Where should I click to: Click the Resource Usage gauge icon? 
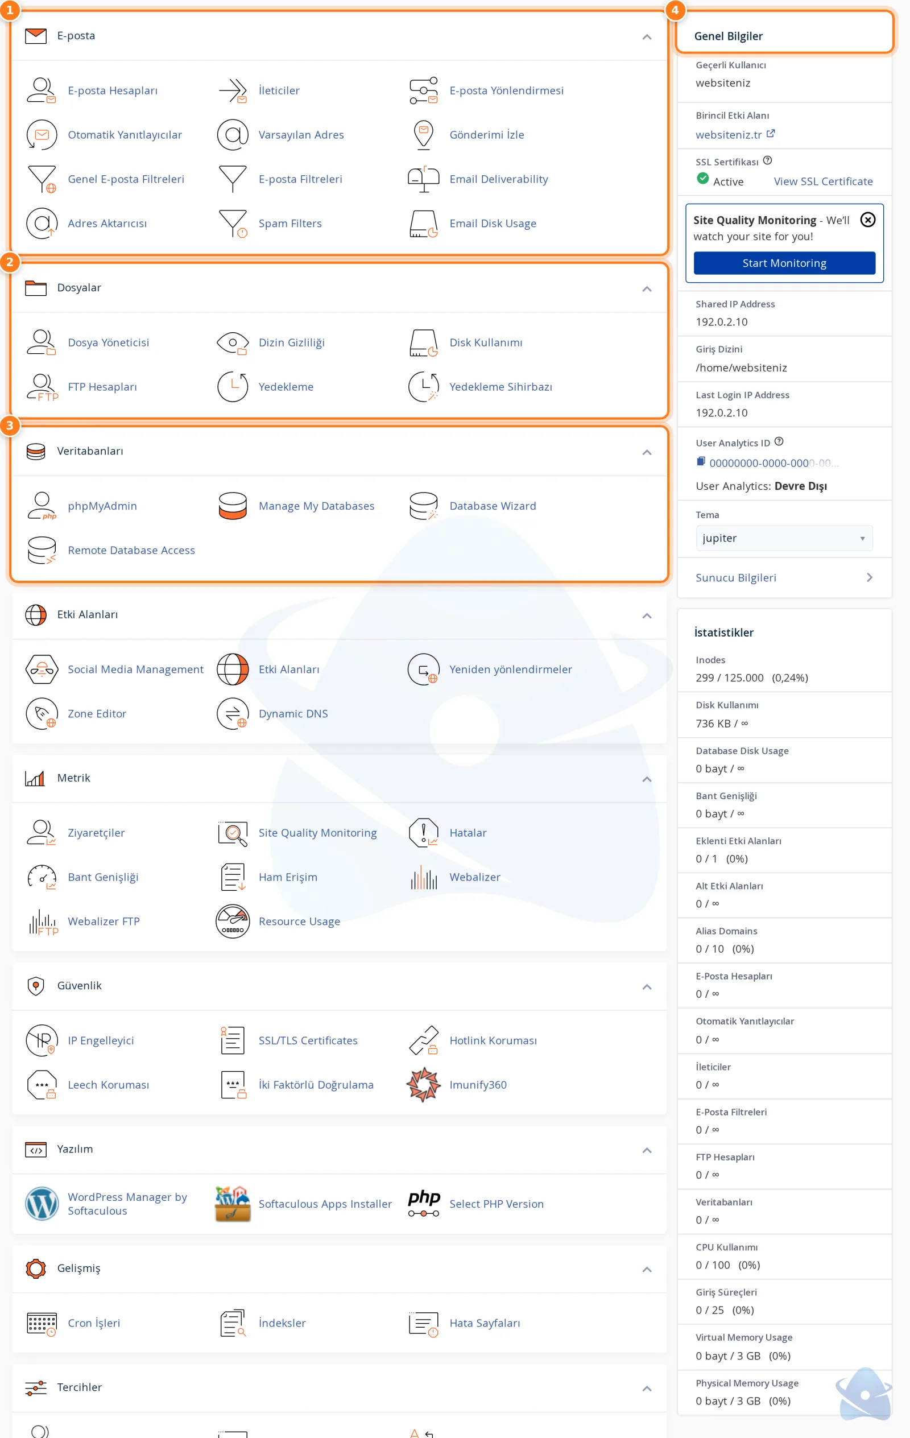[x=232, y=921]
